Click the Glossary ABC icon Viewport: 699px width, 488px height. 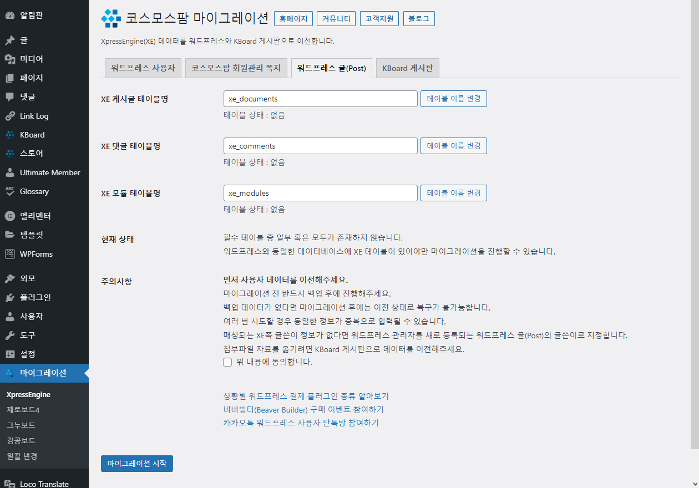pos(10,191)
